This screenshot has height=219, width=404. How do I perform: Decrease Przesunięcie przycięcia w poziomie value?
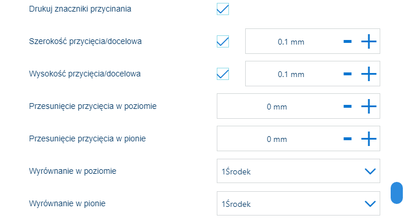coord(348,107)
